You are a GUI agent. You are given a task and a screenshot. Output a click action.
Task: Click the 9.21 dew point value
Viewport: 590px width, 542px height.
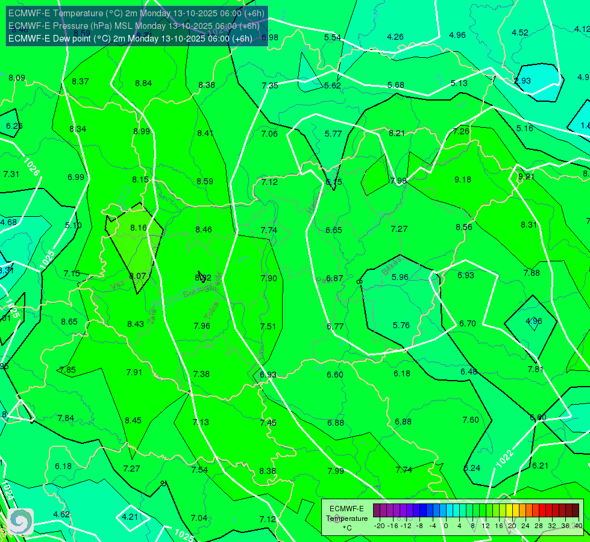tap(526, 176)
